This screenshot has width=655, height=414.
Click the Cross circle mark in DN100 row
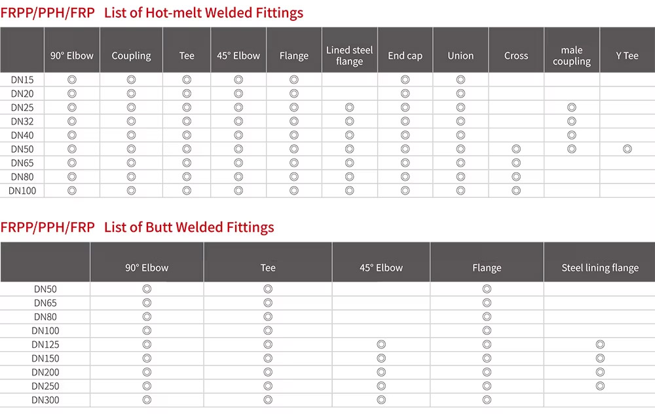(x=516, y=191)
